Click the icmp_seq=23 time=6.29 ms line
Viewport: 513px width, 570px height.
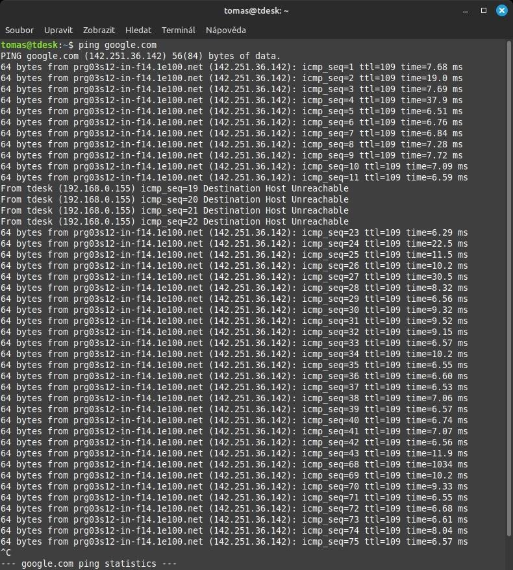click(234, 232)
